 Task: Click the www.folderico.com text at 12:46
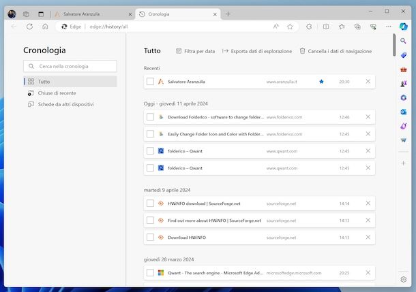284,117
